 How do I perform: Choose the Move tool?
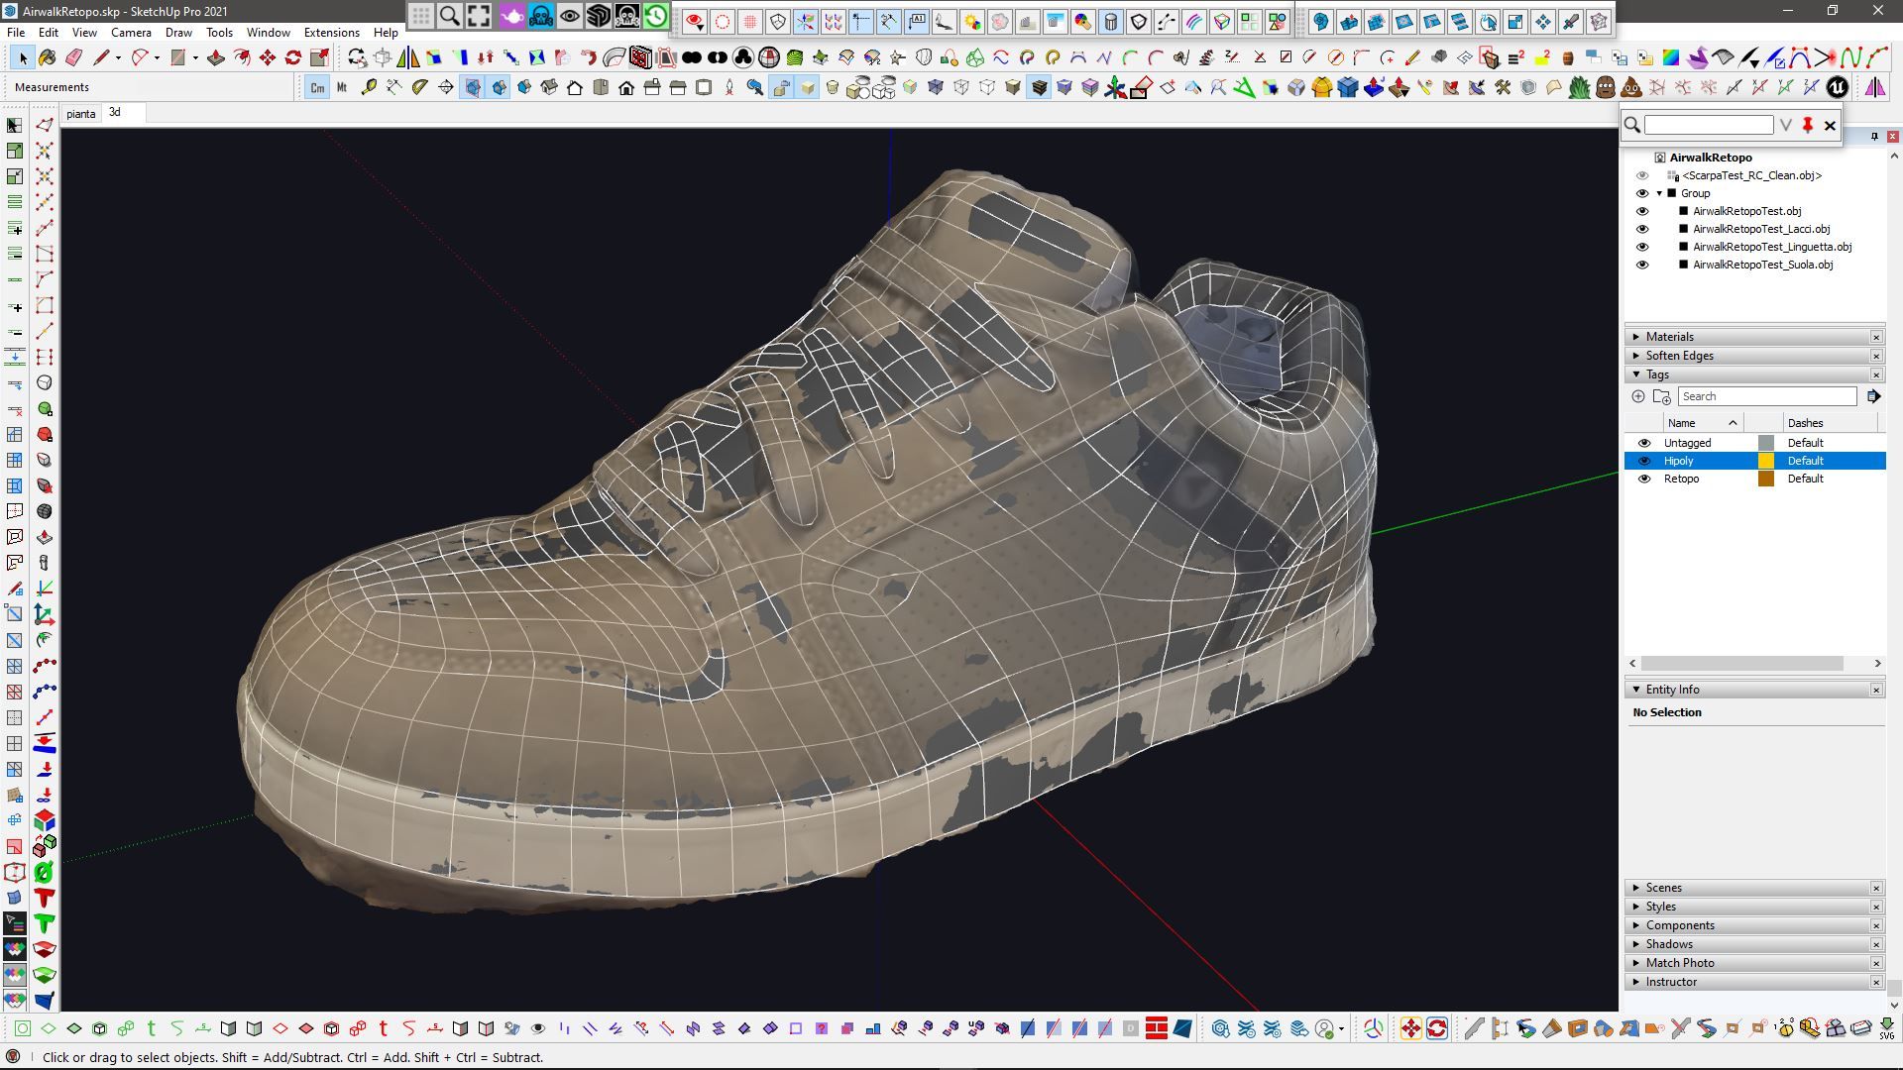coord(268,57)
